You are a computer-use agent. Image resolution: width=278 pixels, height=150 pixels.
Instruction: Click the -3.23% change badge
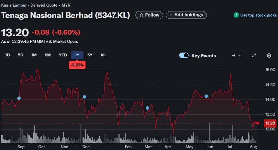(x=77, y=65)
